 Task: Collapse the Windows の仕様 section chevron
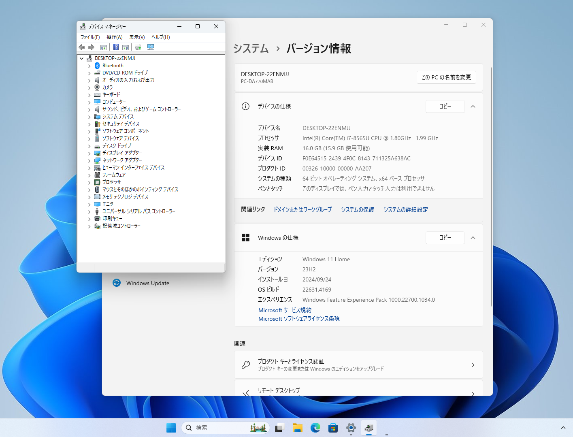(473, 238)
